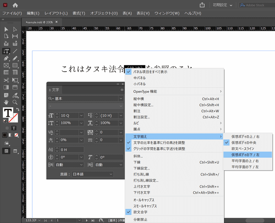Image resolution: width=275 pixels, height=223 pixels.
Task: Select the Pen tool
Action: tap(6, 58)
